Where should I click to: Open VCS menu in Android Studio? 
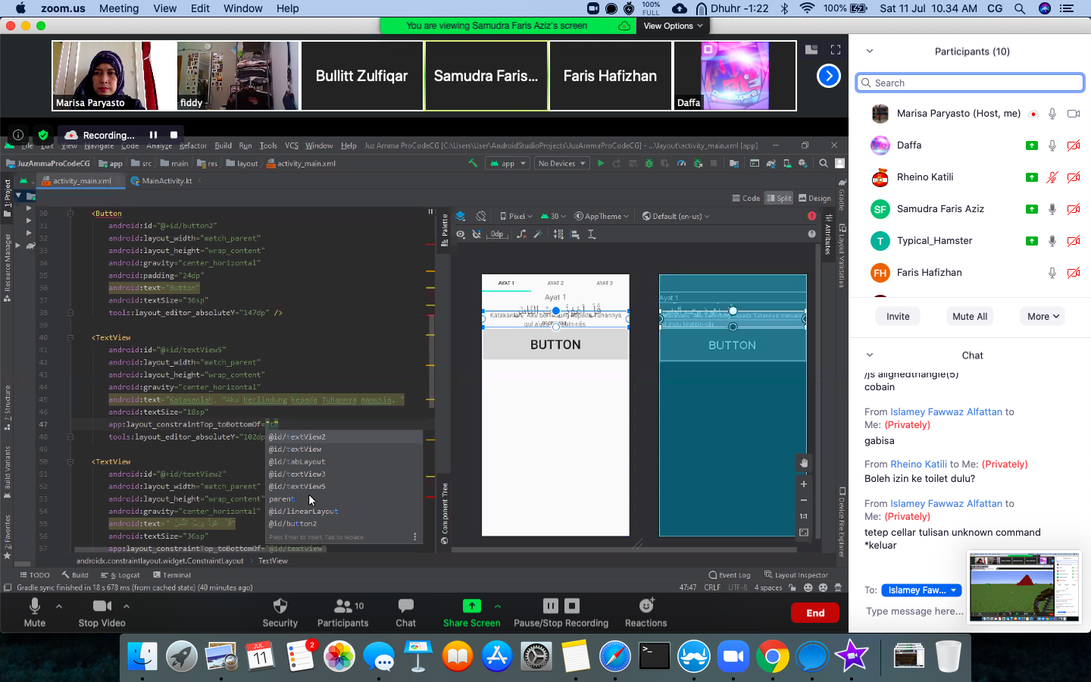[x=292, y=145]
